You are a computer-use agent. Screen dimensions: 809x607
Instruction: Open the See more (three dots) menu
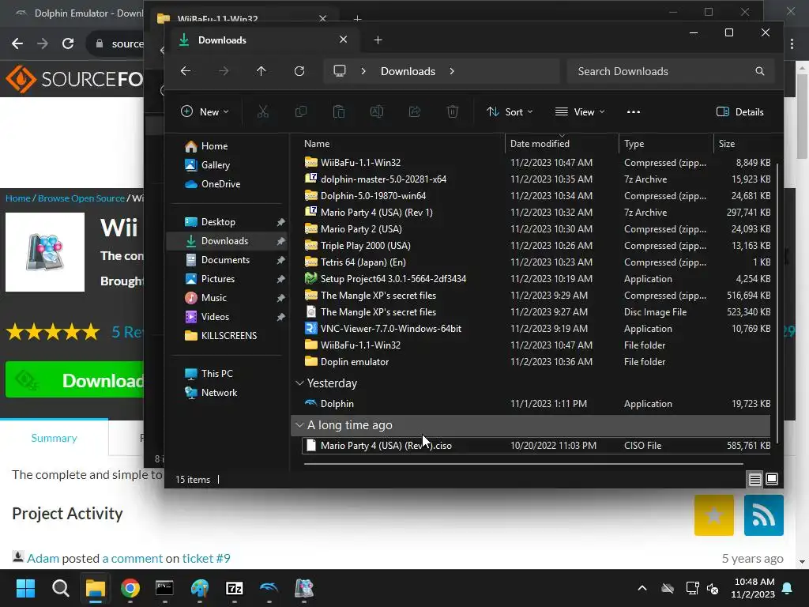pos(633,111)
